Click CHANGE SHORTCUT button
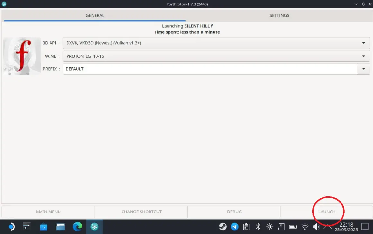Viewport: 373px width, 234px height. coord(141,212)
